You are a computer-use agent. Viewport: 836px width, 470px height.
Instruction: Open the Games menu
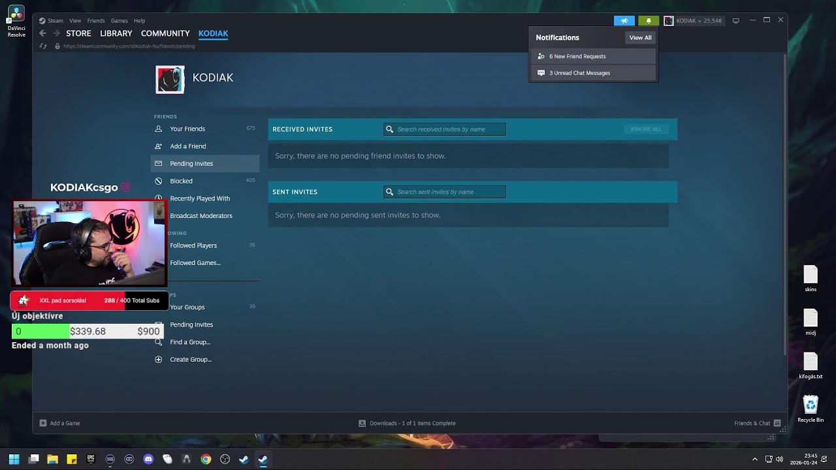(x=120, y=21)
